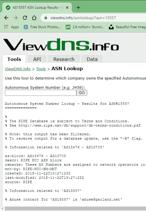Click the 'abuse@gaoland.net' abuse contact text
146x211 pixels.
[x=101, y=199]
